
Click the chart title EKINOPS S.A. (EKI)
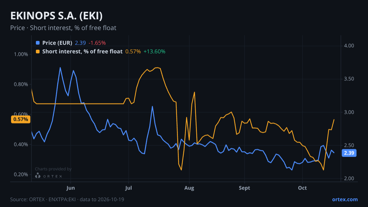click(x=56, y=16)
